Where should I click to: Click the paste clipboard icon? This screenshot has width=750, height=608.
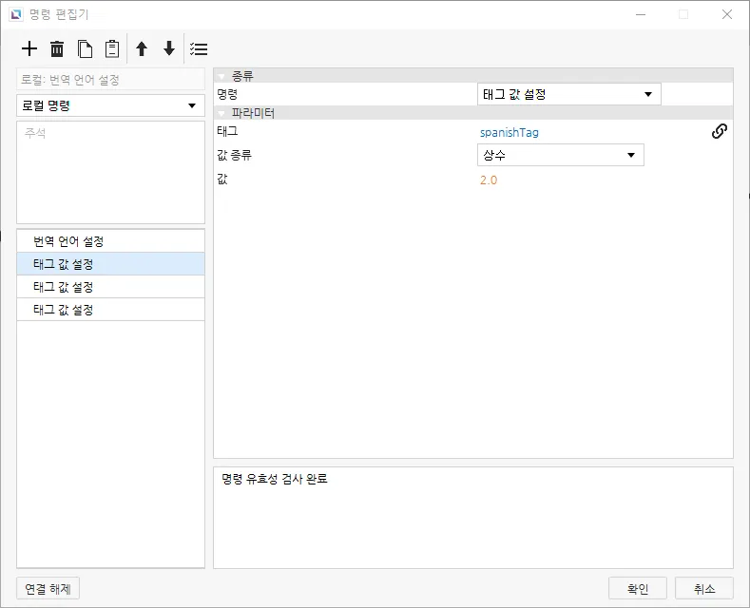[x=112, y=48]
